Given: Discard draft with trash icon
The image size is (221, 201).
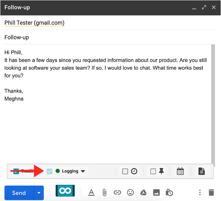Looking at the screenshot, I should coord(211,192).
